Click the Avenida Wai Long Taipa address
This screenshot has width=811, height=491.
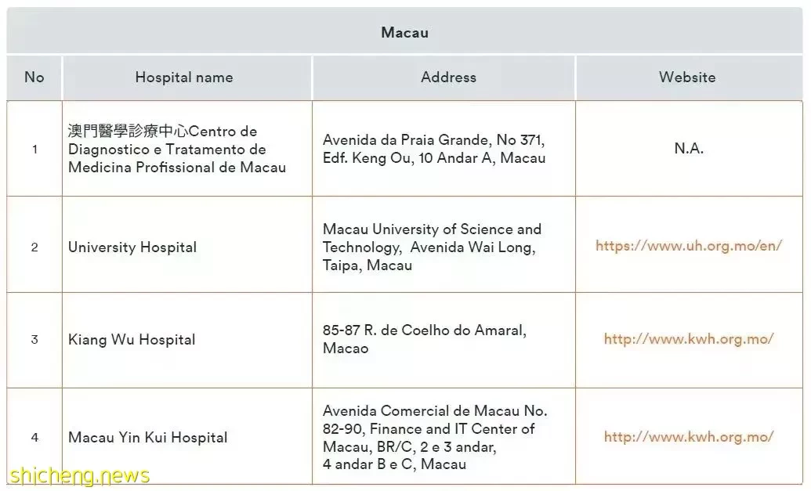pos(432,247)
